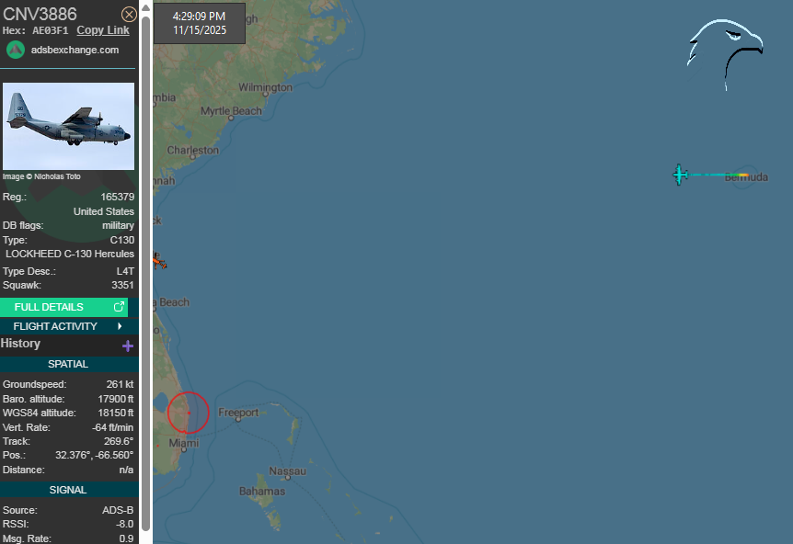The height and width of the screenshot is (544, 793).
Task: Open FULL DETAILS for the aircraft
Action: [x=63, y=307]
